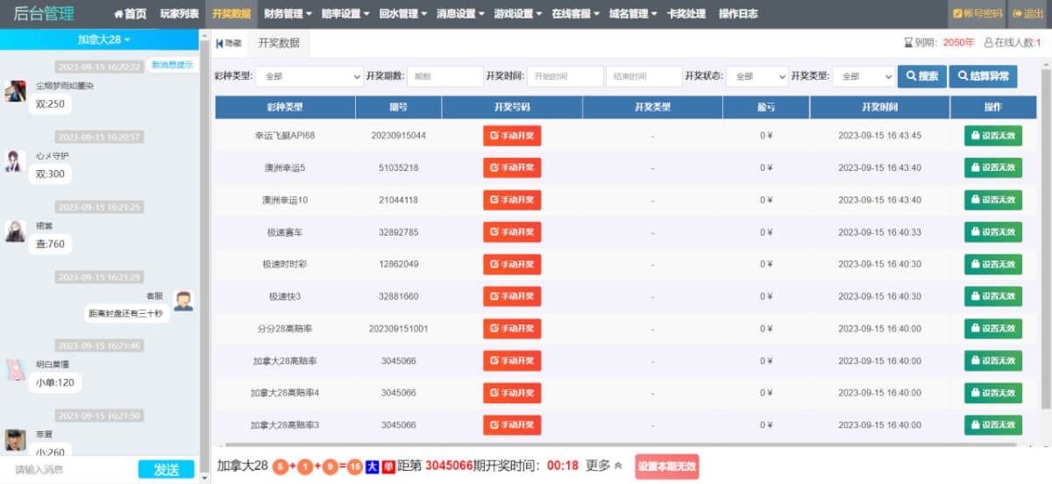Click 手动开奖 for 极速赛车 row

tap(512, 232)
